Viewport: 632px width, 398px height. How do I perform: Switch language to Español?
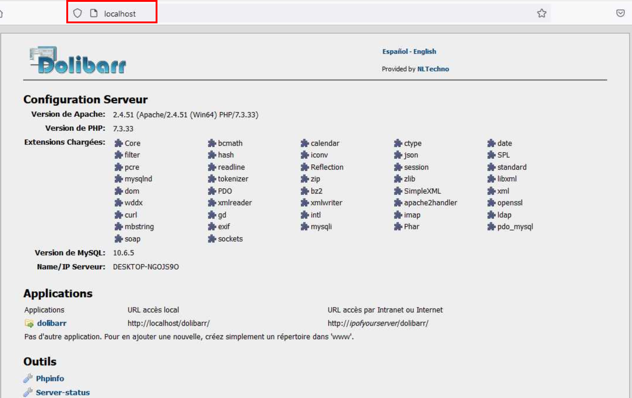[395, 52]
